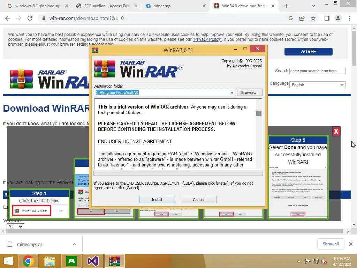Screen dimensions: 357x268
Task: Show hidden system tray icons
Action: click(x=299, y=261)
